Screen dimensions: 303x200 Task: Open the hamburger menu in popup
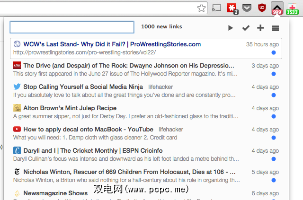[276, 28]
